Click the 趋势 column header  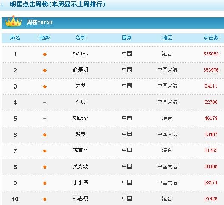click(x=45, y=38)
